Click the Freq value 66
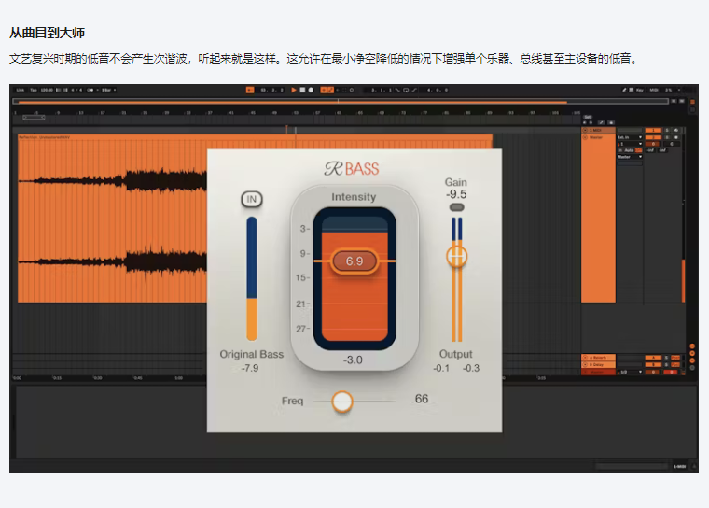Viewport: 709px width, 508px height. coord(422,399)
